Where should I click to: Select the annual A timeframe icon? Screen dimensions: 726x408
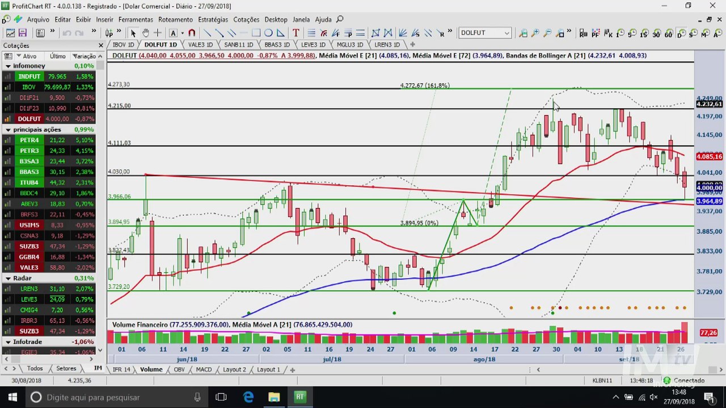[718, 33]
